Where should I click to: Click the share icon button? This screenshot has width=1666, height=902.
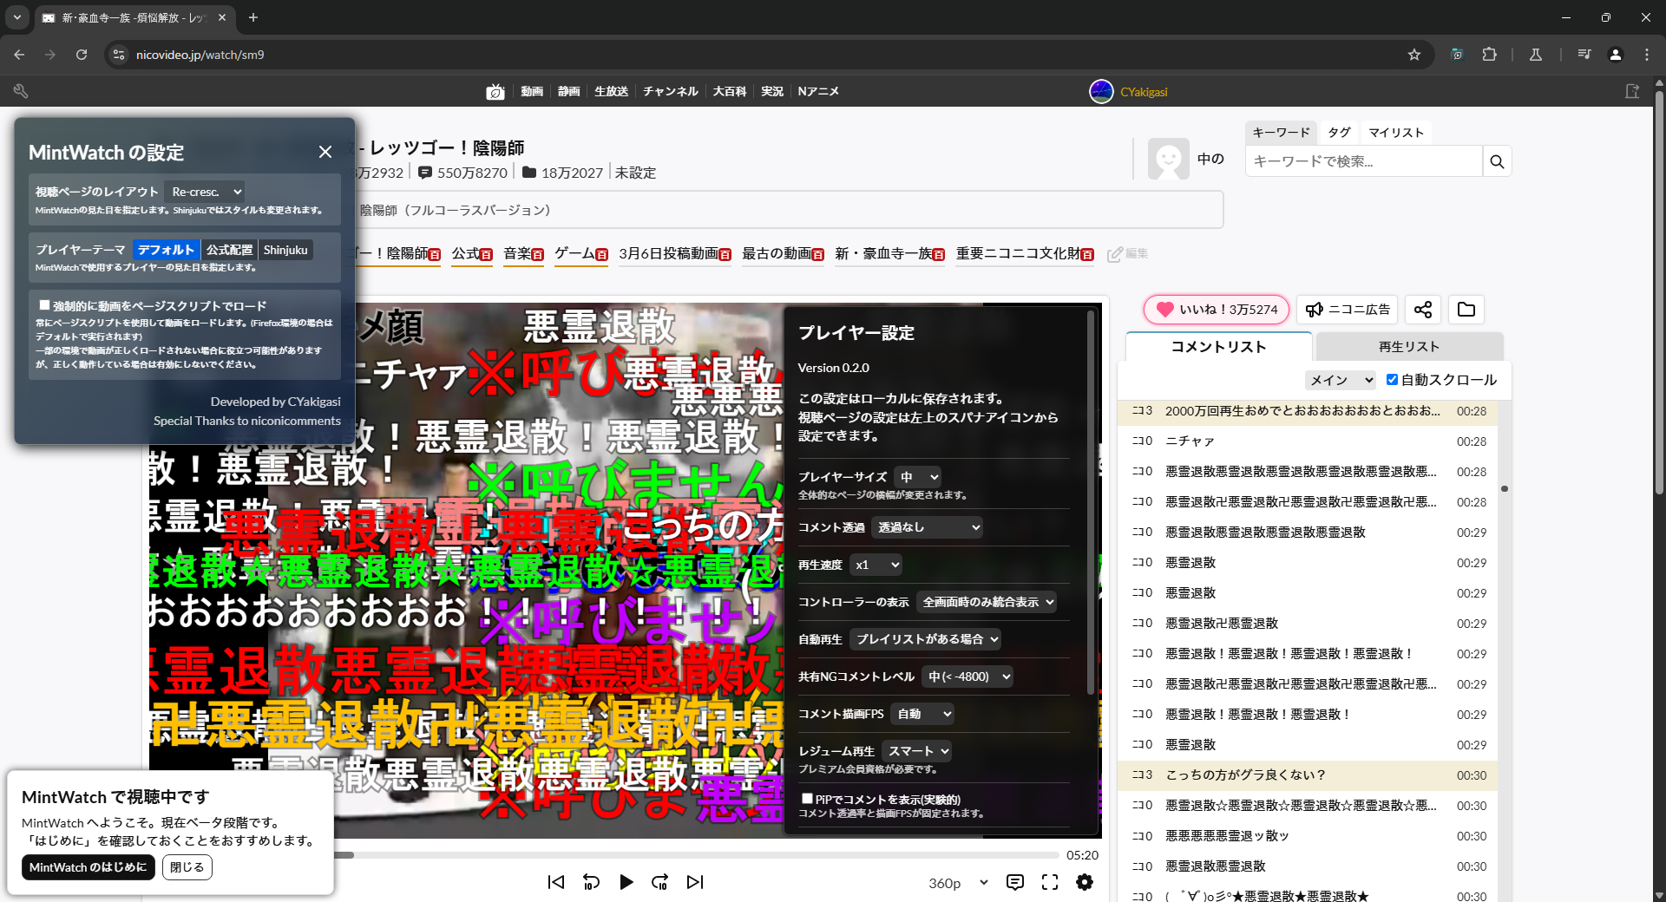(1423, 310)
